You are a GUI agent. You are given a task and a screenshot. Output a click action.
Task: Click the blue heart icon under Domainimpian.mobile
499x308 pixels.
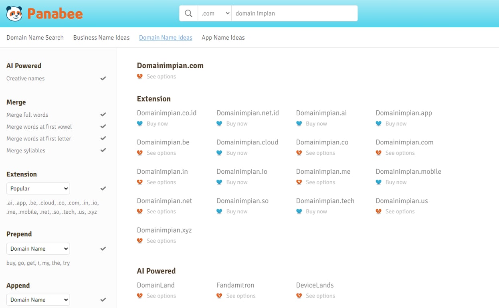pos(378,182)
